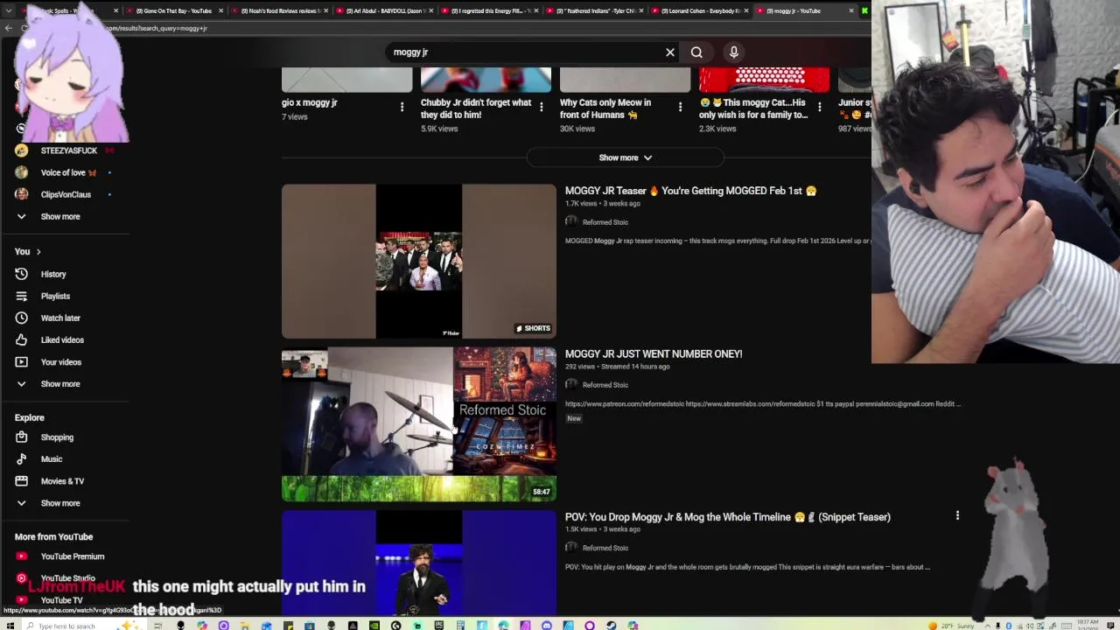
Task: Clear the search box with the X icon
Action: 670,52
